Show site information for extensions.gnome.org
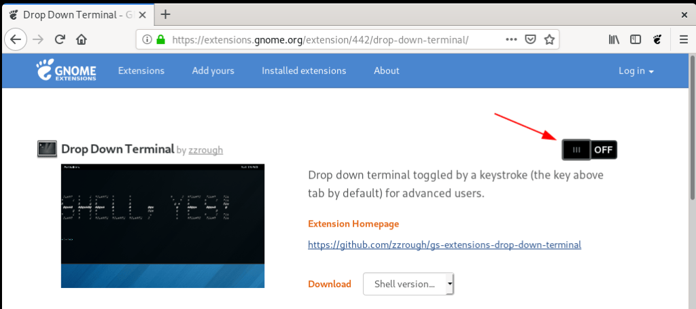 coord(147,39)
